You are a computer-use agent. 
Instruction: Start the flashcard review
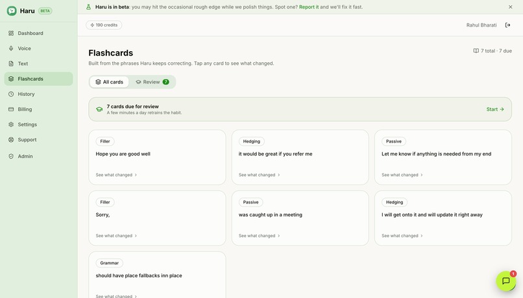coord(495,109)
